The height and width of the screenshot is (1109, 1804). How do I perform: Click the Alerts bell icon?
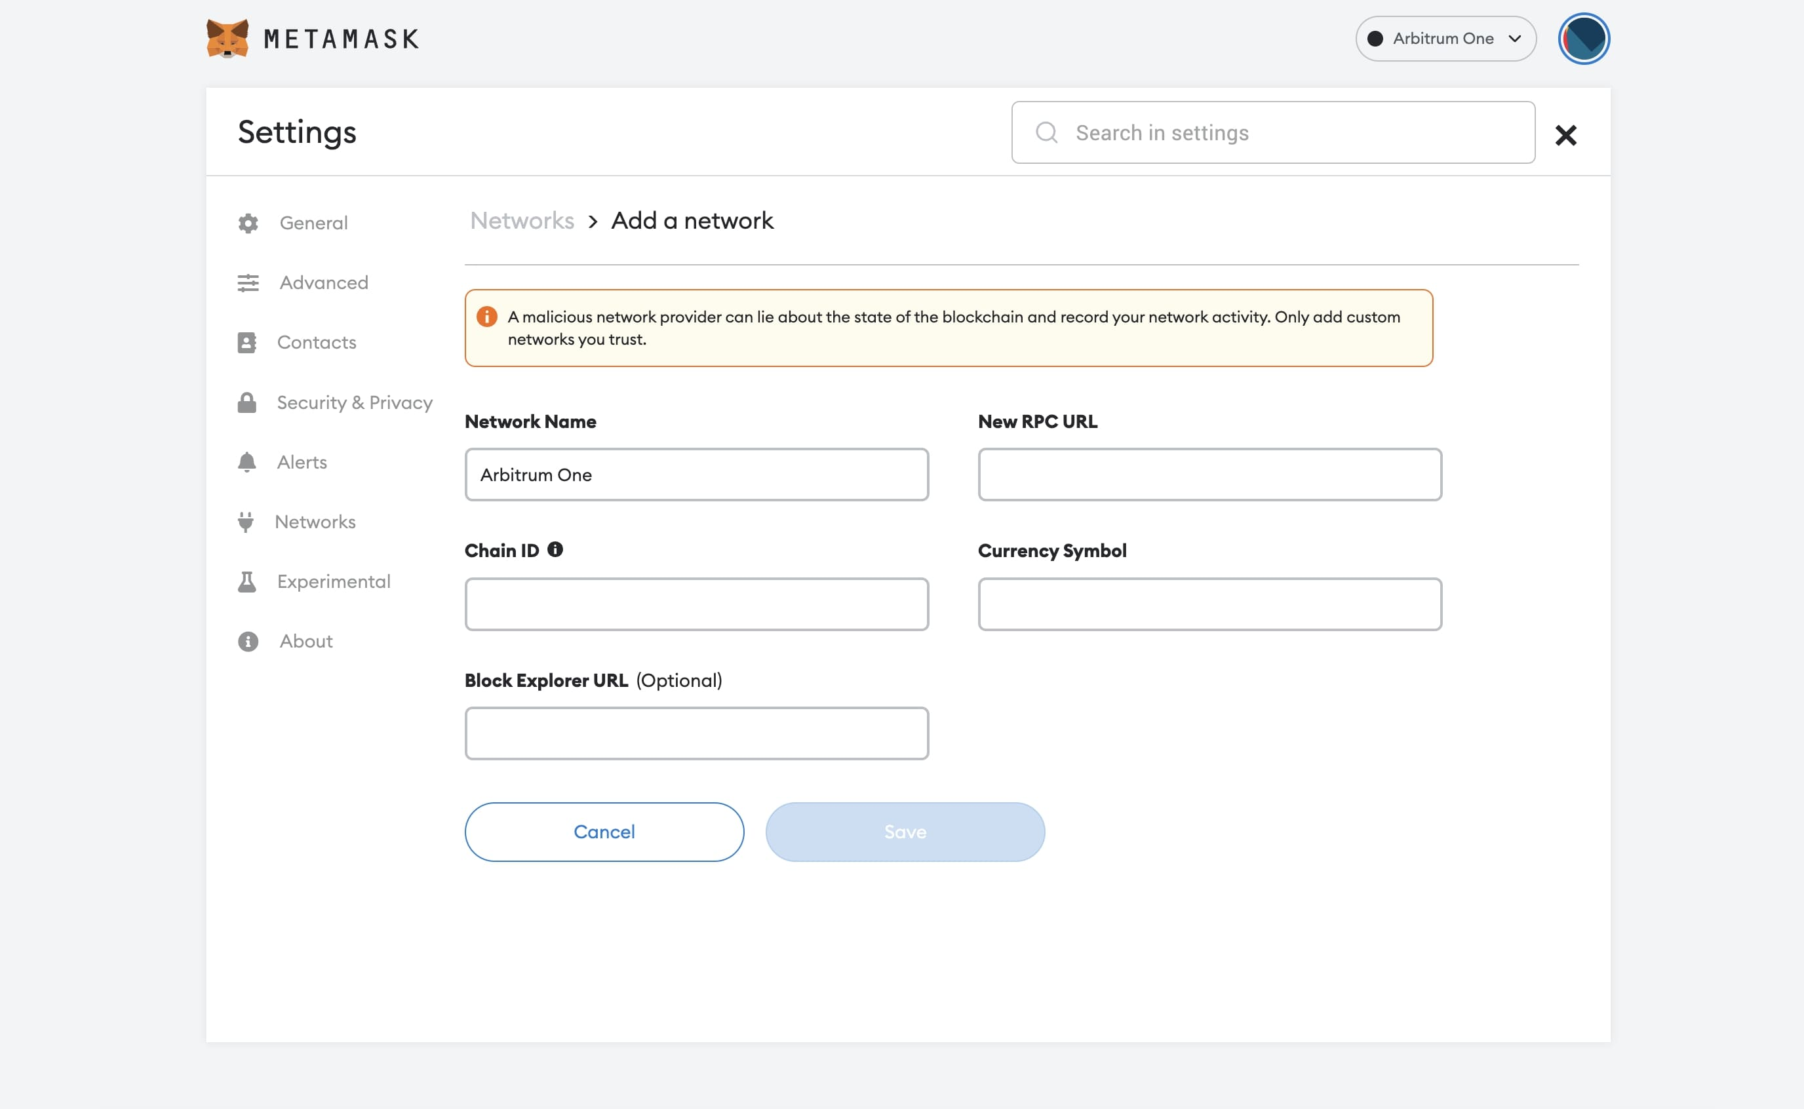[247, 462]
